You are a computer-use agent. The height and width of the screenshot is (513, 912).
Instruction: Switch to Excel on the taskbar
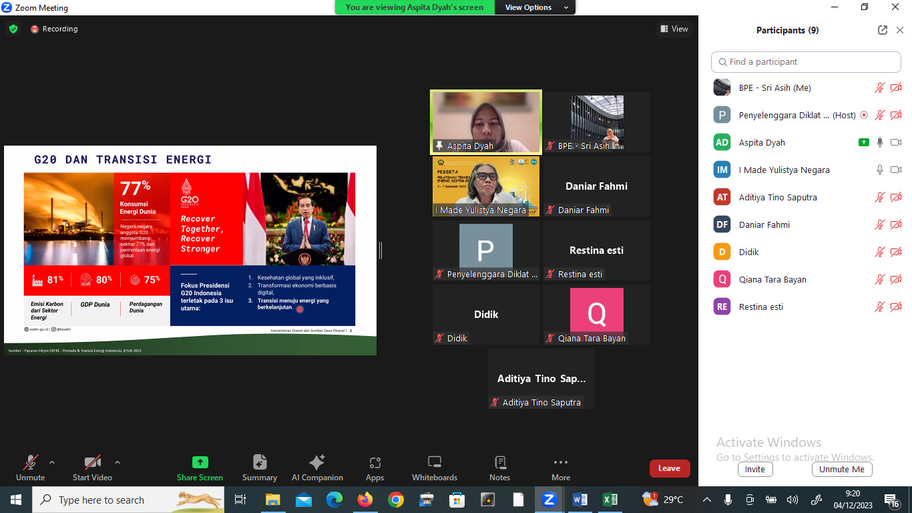tap(610, 500)
